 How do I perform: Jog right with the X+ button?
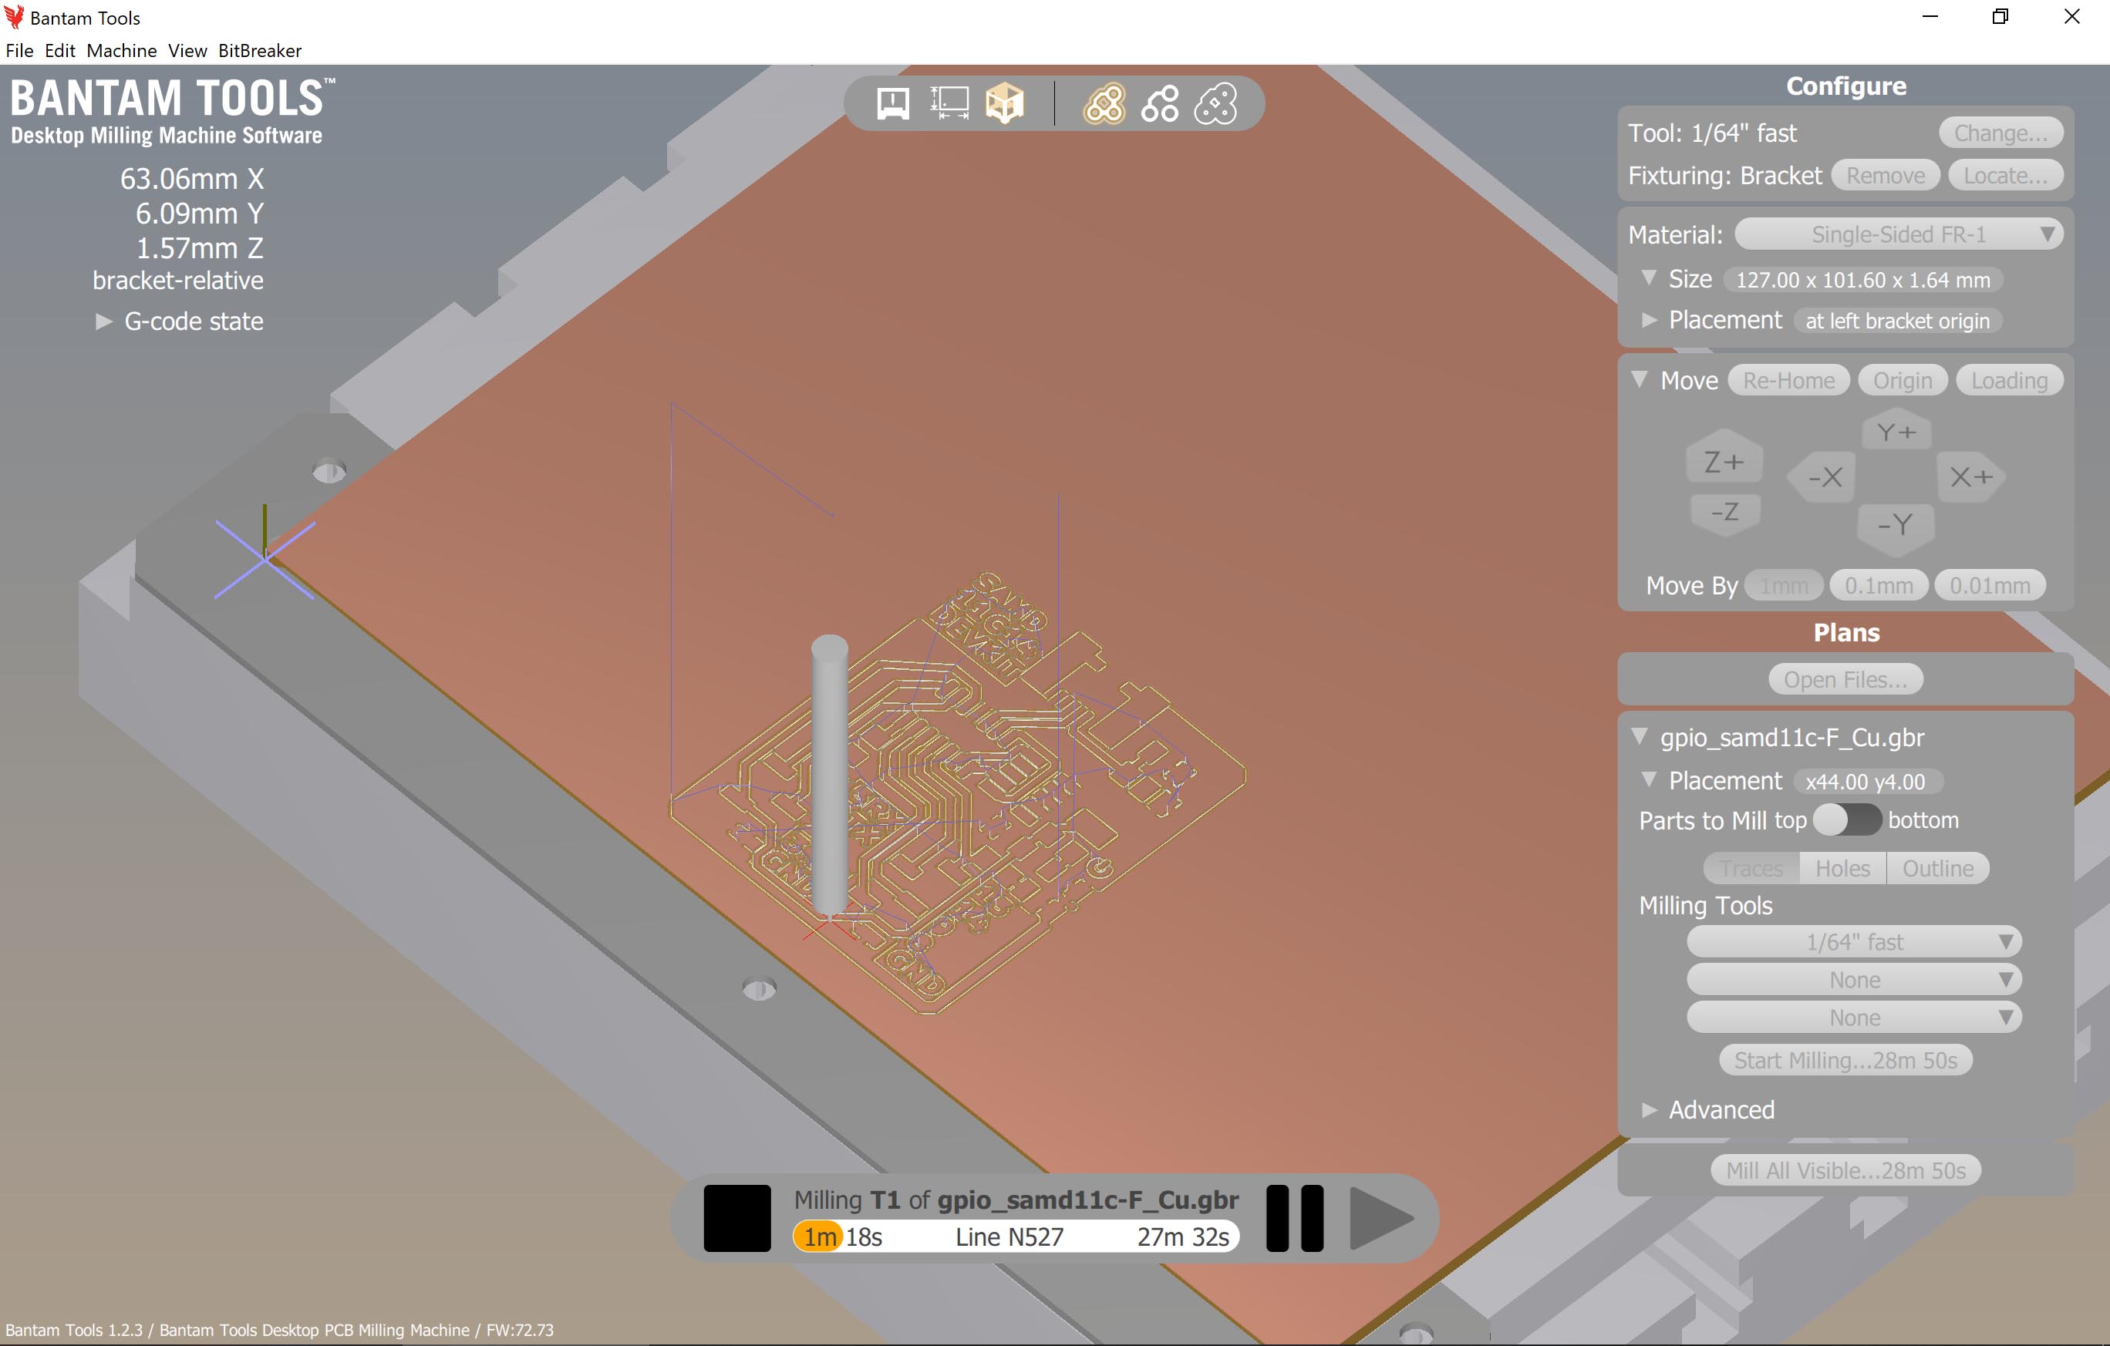coord(1970,476)
